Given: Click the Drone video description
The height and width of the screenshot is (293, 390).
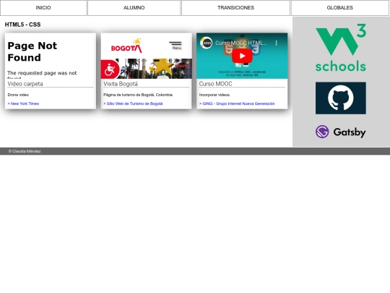Looking at the screenshot, I should point(18,95).
